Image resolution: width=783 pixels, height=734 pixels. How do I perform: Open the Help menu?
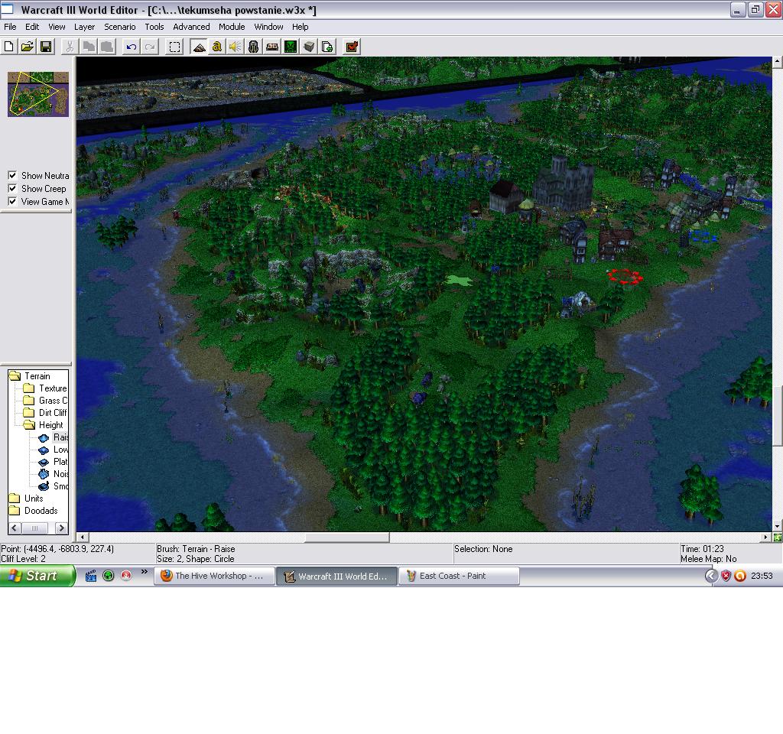[300, 27]
